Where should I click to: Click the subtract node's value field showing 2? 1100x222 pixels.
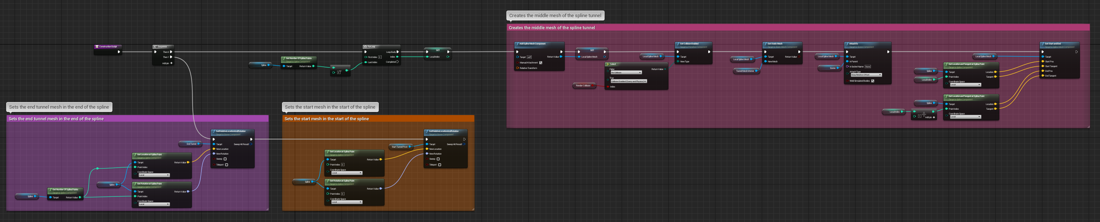click(339, 73)
